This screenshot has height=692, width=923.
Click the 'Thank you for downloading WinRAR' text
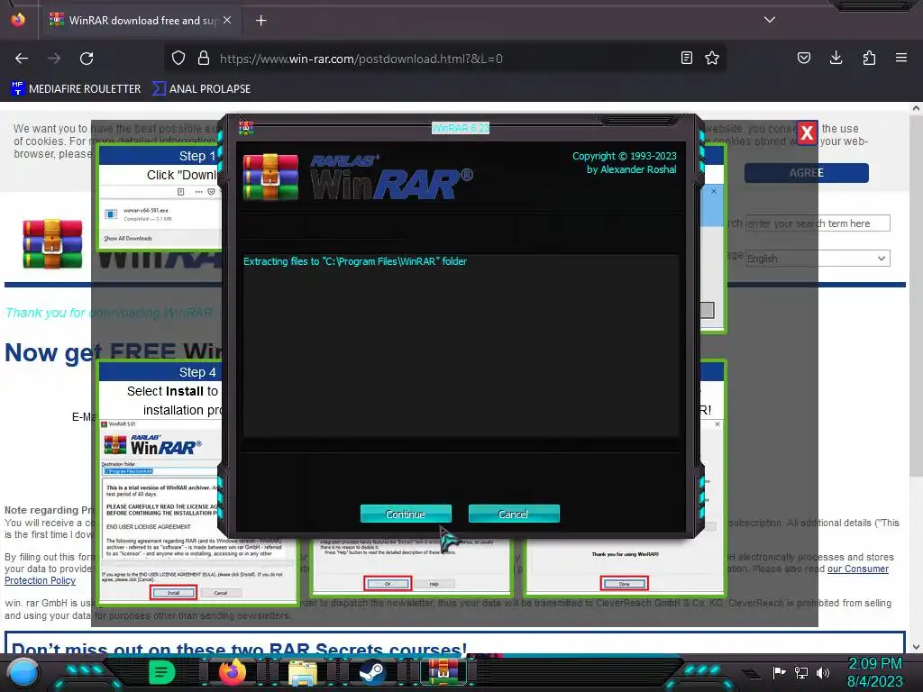tap(109, 313)
